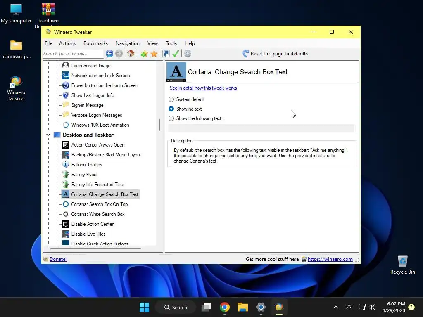Open the Bookmarks menu
Screen dimensions: 423x317
click(x=95, y=43)
